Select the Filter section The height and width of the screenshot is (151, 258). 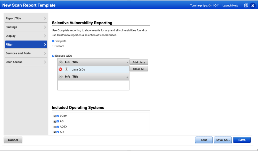(26, 45)
